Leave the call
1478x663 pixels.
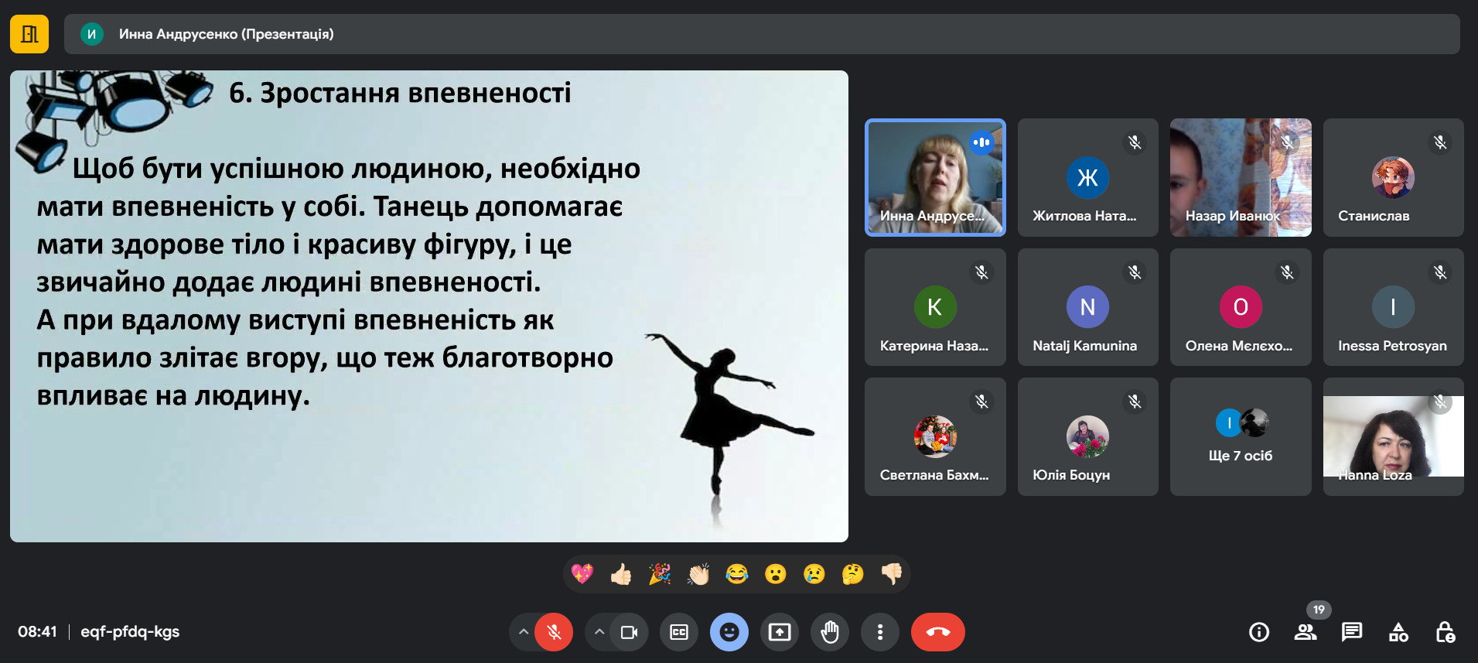(x=937, y=632)
